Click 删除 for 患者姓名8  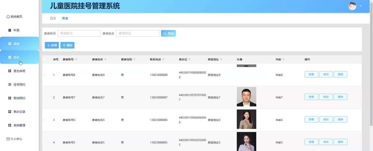pyautogui.click(x=340, y=74)
